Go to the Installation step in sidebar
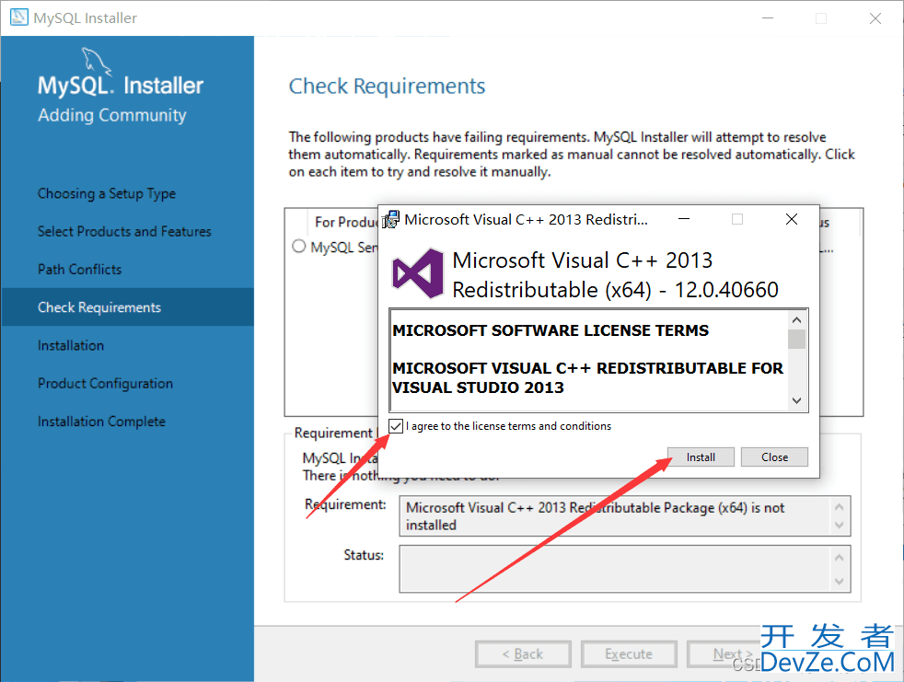This screenshot has height=682, width=904. click(x=71, y=345)
